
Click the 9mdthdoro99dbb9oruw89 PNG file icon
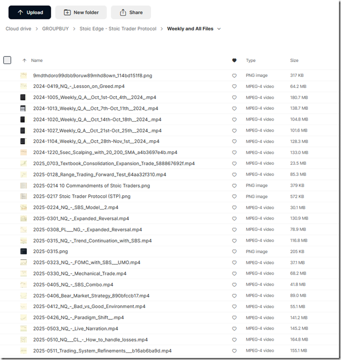(x=23, y=75)
